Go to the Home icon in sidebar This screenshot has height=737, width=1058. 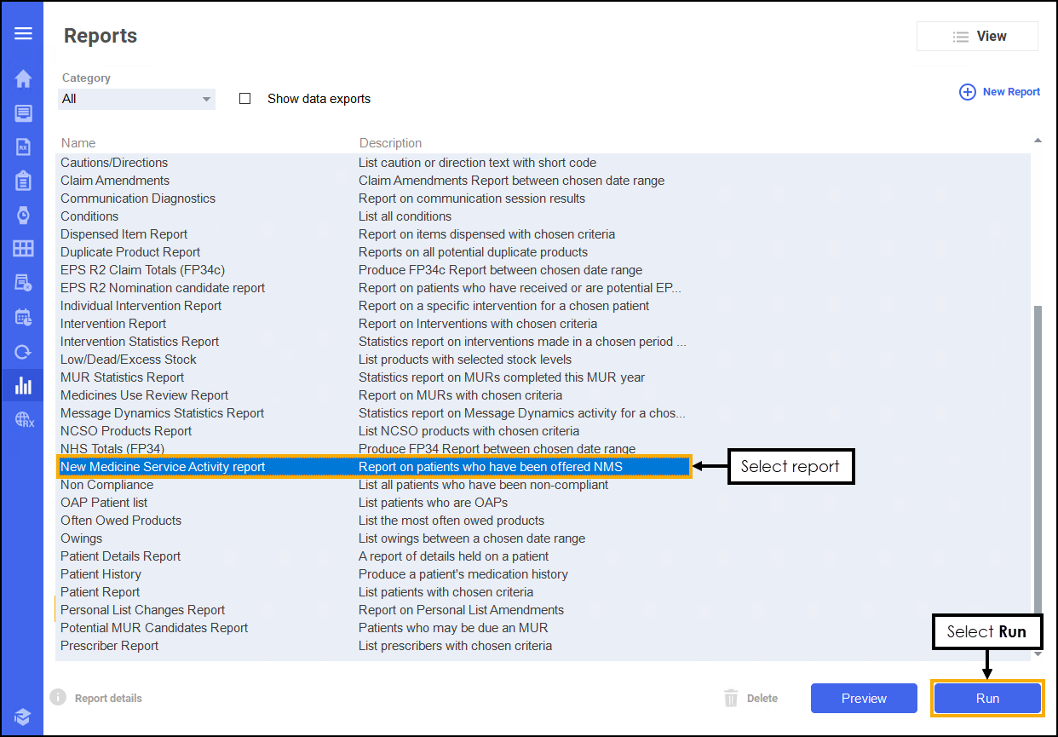click(23, 79)
